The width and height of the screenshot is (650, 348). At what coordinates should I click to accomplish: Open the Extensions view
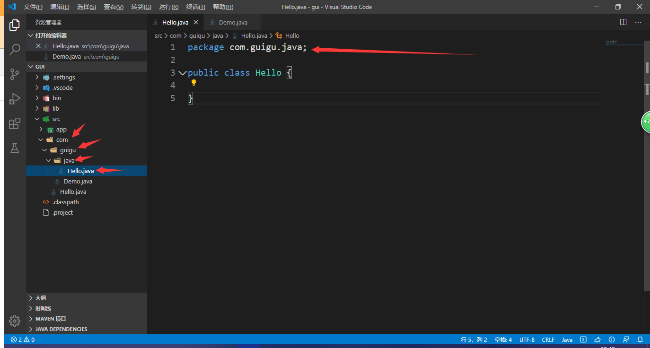click(x=14, y=123)
